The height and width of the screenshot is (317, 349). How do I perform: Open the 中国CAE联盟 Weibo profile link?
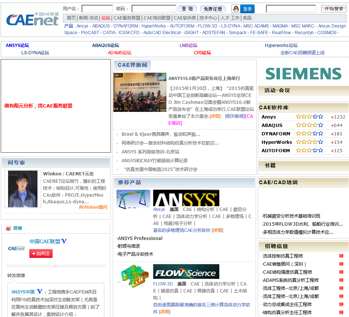pos(45,241)
